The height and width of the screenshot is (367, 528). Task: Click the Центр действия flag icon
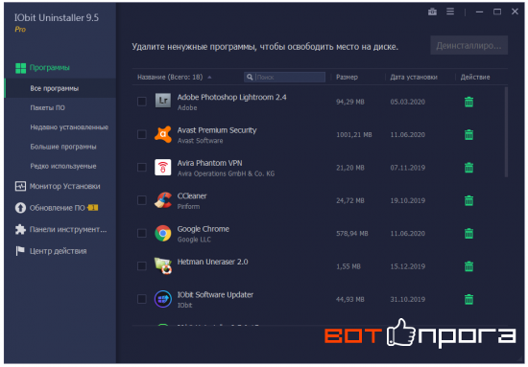[x=20, y=251]
